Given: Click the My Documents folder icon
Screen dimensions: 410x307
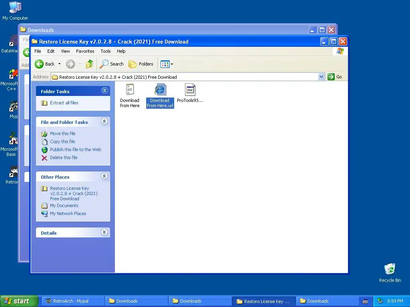Looking at the screenshot, I should pyautogui.click(x=44, y=206).
